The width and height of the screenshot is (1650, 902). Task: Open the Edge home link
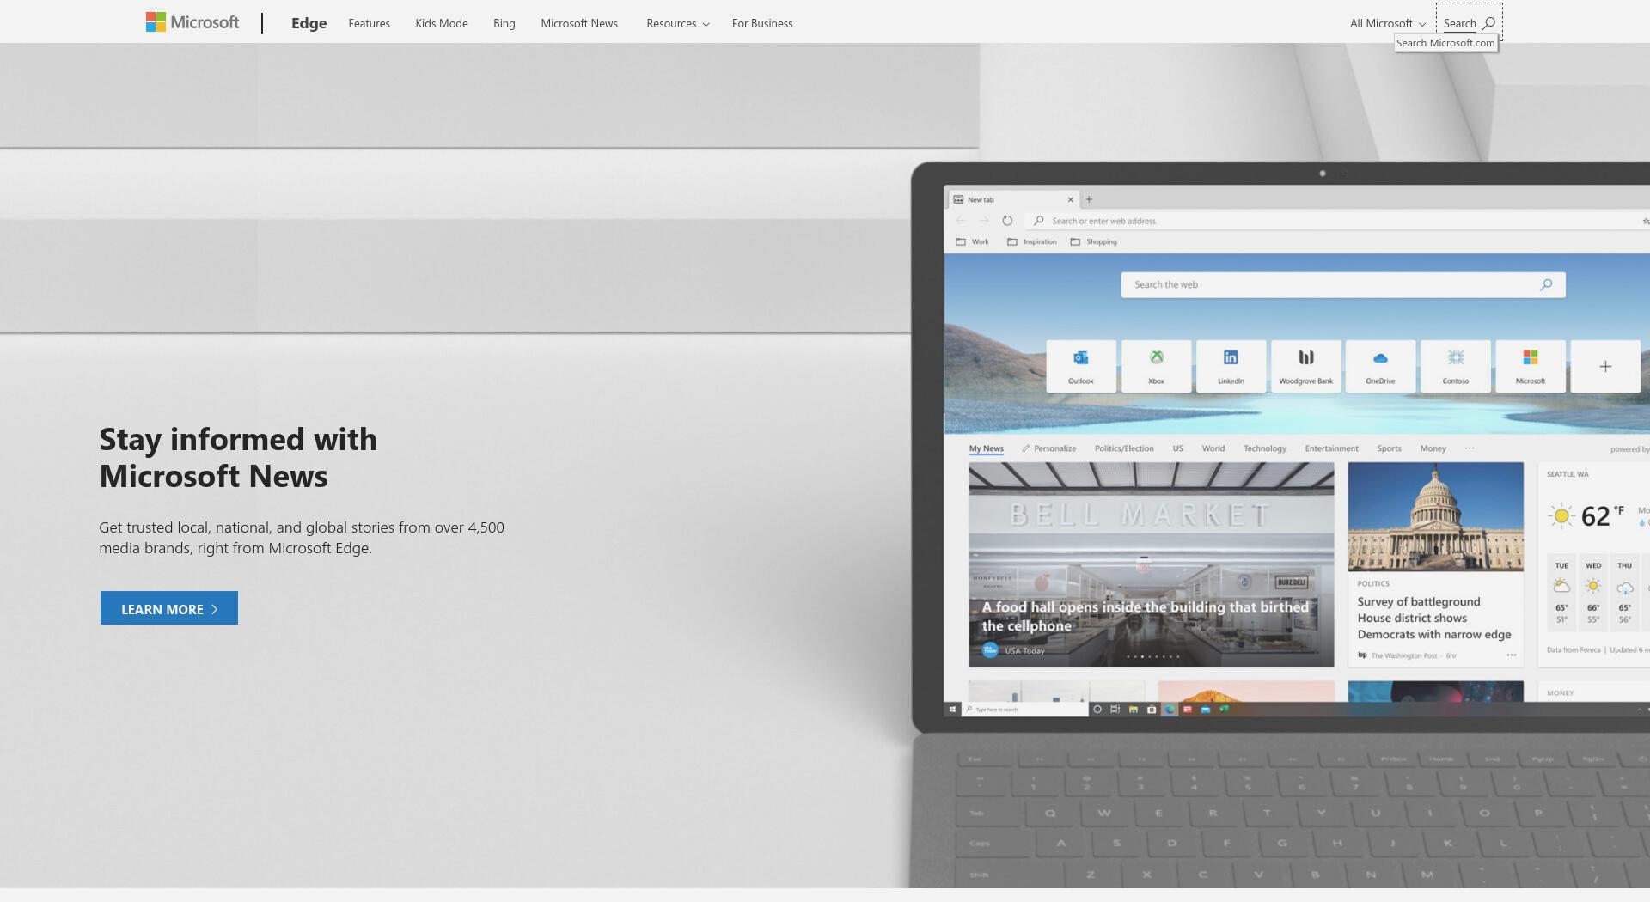(x=309, y=23)
